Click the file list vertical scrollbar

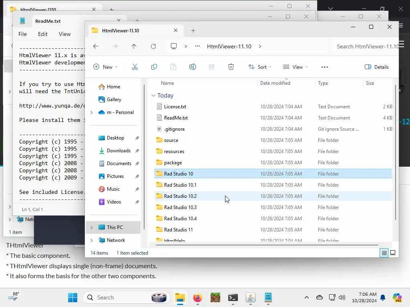[x=395, y=152]
